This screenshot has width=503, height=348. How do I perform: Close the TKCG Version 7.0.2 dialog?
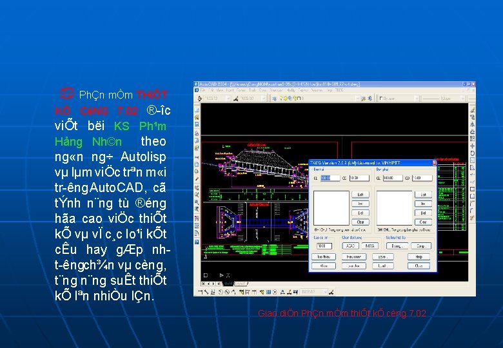point(434,163)
